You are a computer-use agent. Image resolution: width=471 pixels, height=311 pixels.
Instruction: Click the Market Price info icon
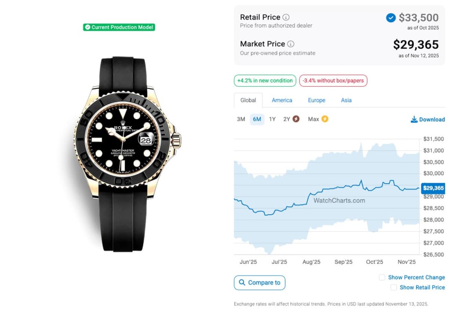click(x=291, y=44)
